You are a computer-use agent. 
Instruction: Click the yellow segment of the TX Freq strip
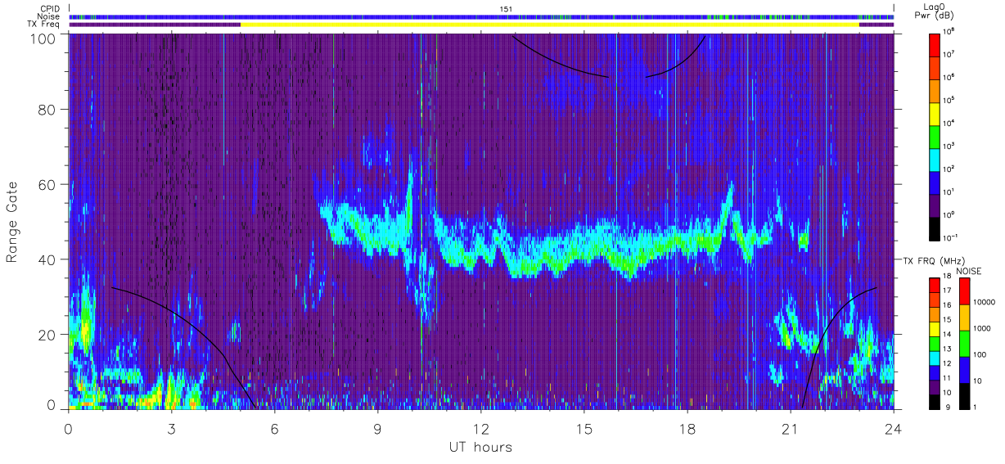[550, 25]
